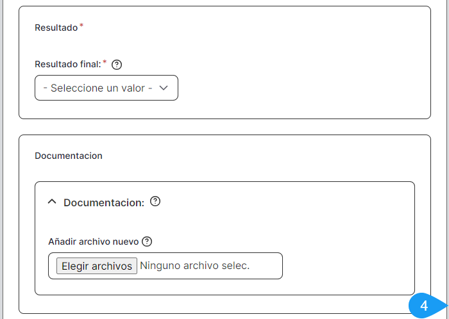Click help icon beside "Resultado final" label
This screenshot has height=319, width=449.
[117, 65]
